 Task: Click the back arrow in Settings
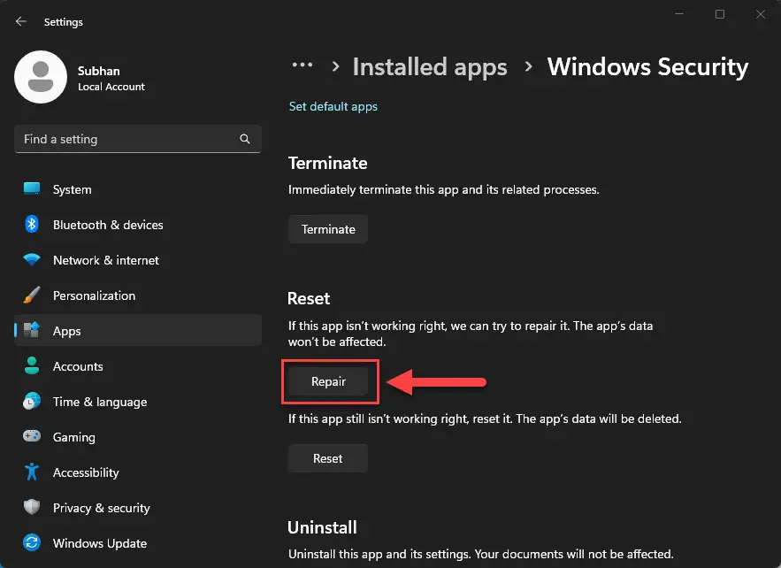tap(21, 21)
